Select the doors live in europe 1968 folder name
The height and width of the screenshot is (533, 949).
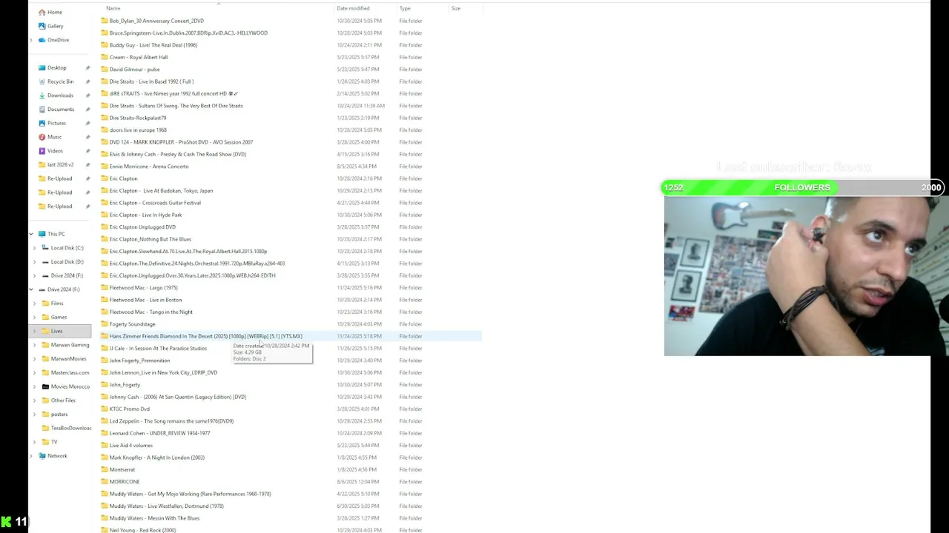point(138,130)
